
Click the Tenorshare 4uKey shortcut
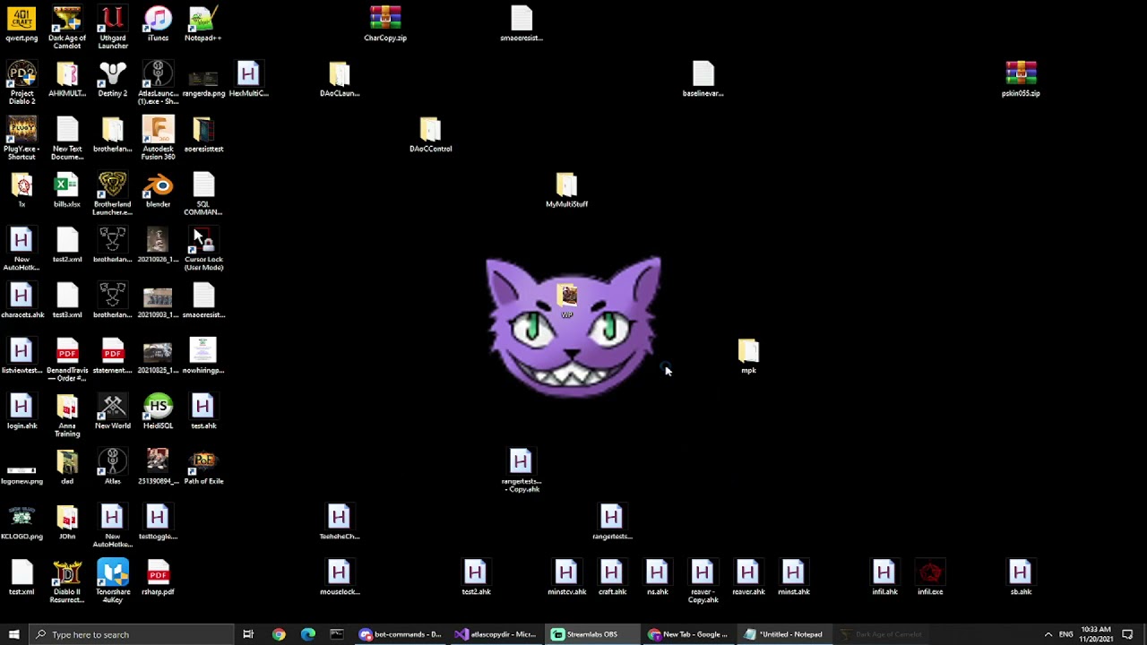pyautogui.click(x=112, y=581)
